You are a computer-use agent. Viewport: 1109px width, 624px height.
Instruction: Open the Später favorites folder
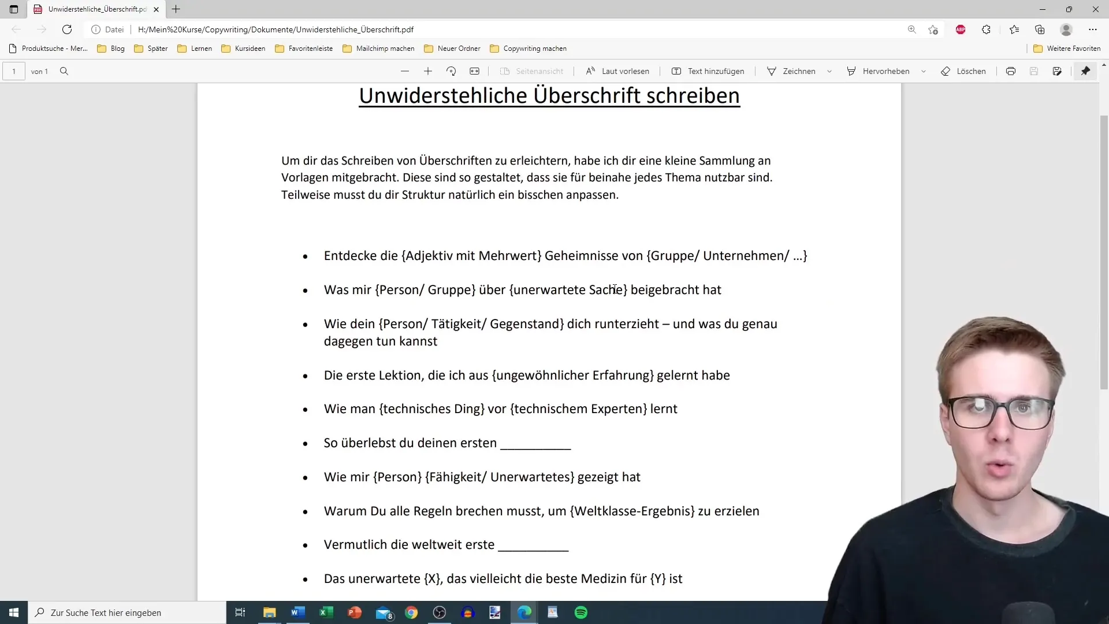pos(151,49)
